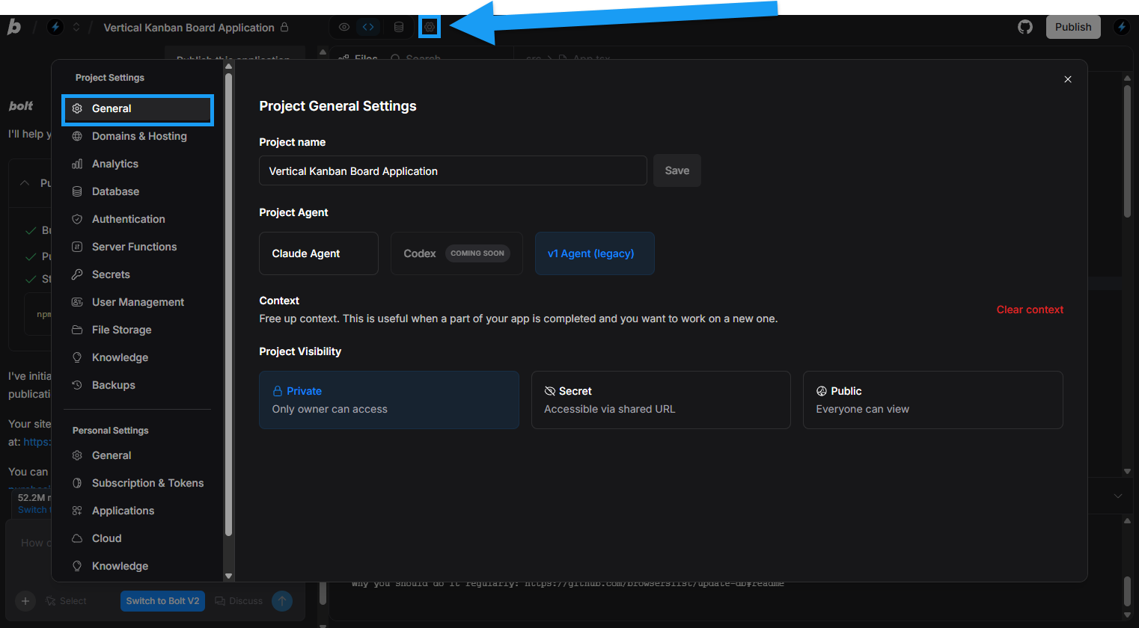Set visibility to Secret
The height and width of the screenshot is (628, 1139).
point(661,400)
